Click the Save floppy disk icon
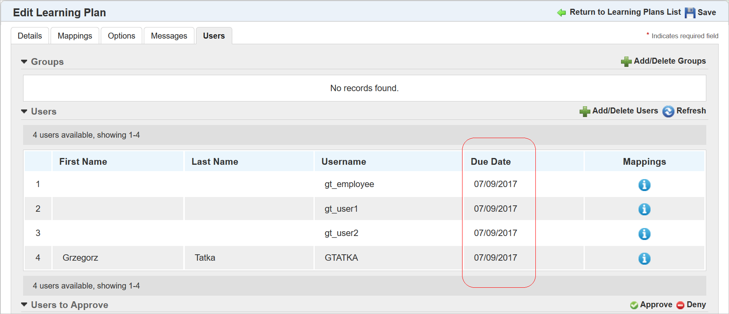This screenshot has height=314, width=729. coord(690,13)
